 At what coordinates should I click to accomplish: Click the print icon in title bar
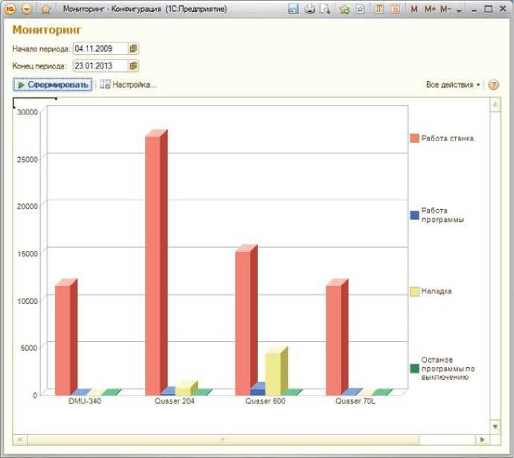pyautogui.click(x=309, y=9)
